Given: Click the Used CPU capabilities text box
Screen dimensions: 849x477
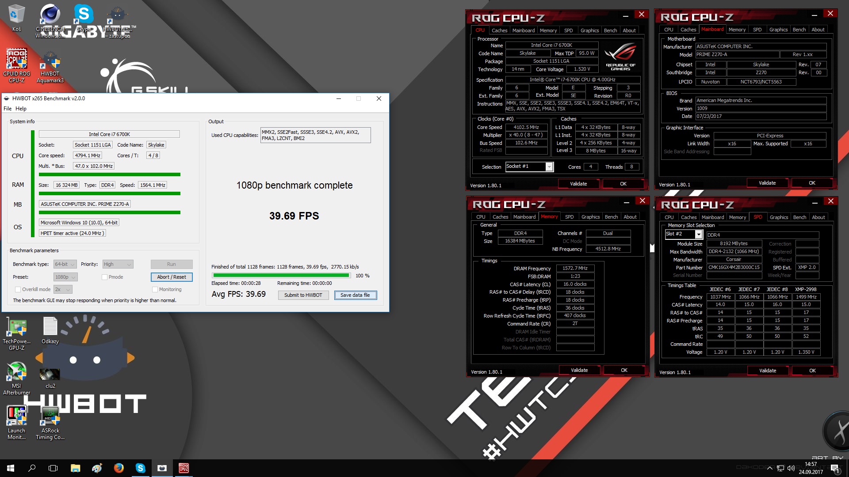Looking at the screenshot, I should 315,135.
